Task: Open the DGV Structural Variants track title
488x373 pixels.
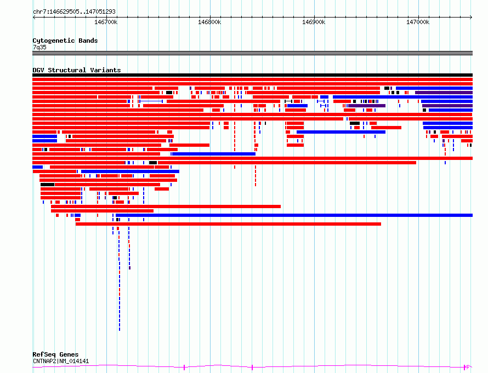Action: 77,70
